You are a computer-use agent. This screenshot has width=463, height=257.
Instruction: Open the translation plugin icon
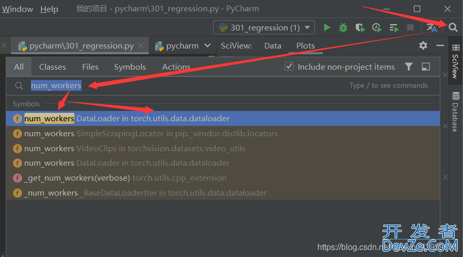click(x=432, y=28)
